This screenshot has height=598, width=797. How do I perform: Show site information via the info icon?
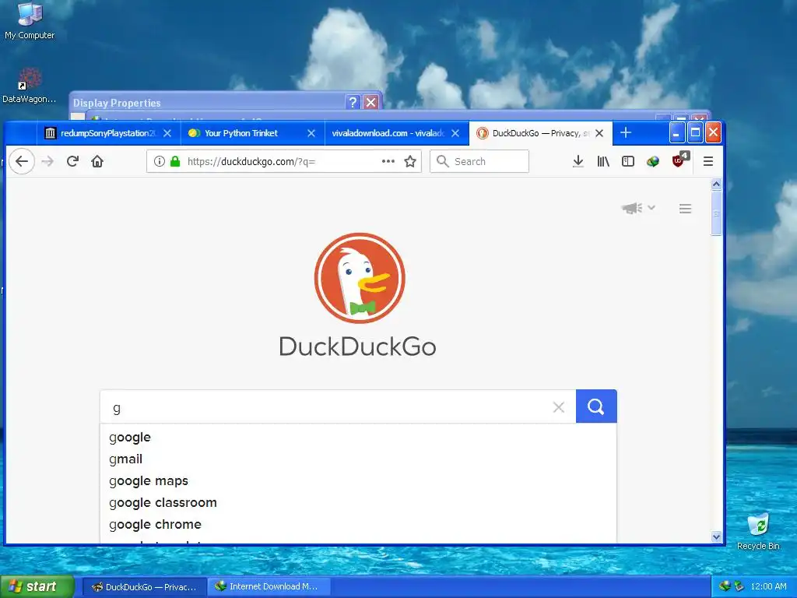(159, 161)
